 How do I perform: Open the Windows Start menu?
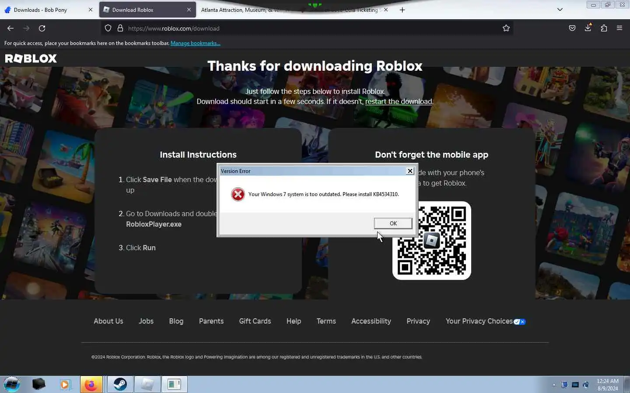coord(12,384)
